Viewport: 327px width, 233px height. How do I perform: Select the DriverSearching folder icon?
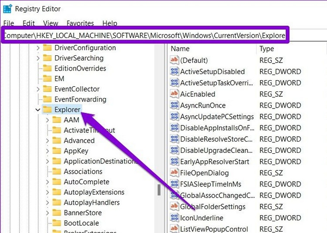point(48,58)
